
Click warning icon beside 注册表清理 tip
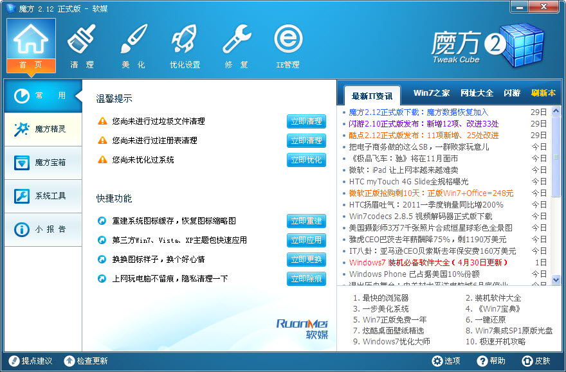102,140
